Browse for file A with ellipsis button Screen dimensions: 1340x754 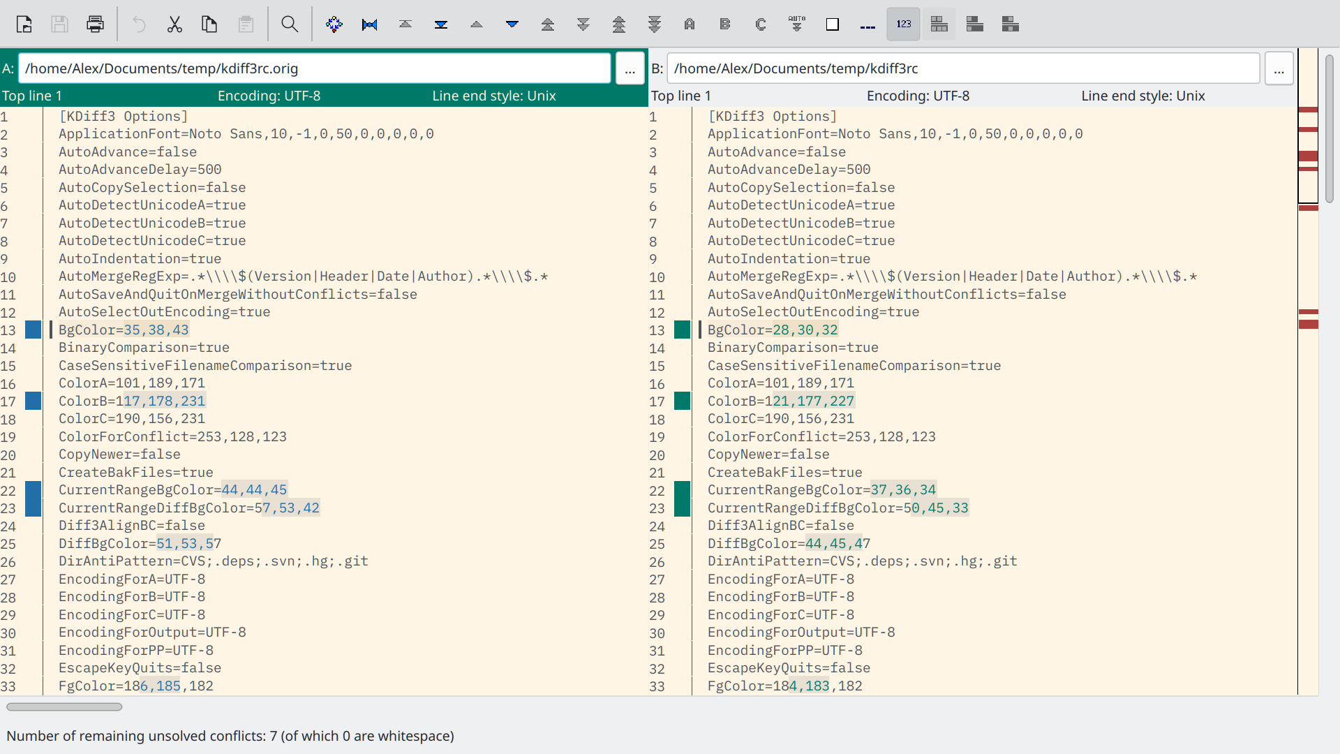point(630,68)
